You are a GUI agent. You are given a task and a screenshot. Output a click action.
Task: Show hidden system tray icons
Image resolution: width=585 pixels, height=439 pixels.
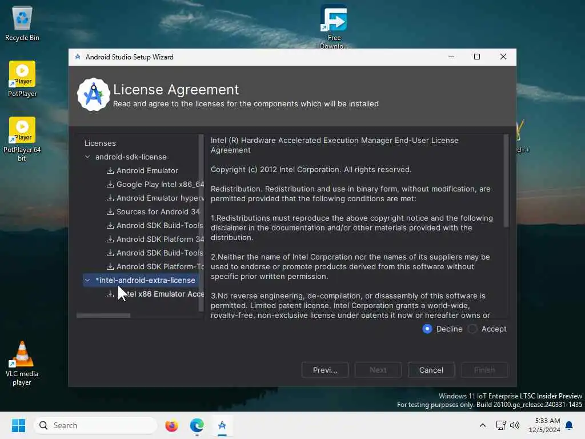(482, 425)
